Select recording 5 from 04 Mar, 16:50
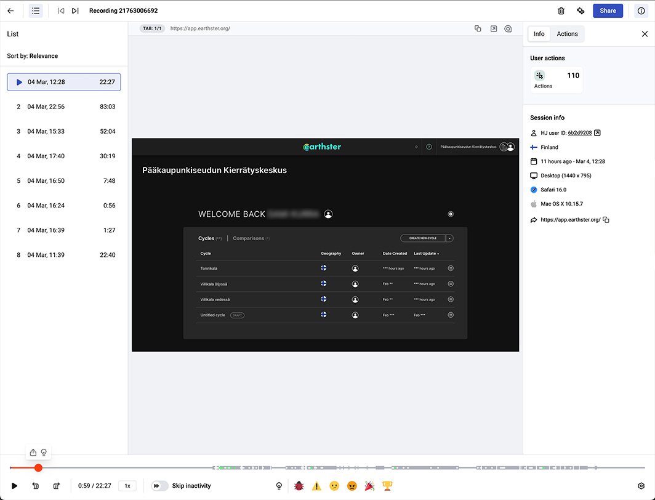 (64, 180)
